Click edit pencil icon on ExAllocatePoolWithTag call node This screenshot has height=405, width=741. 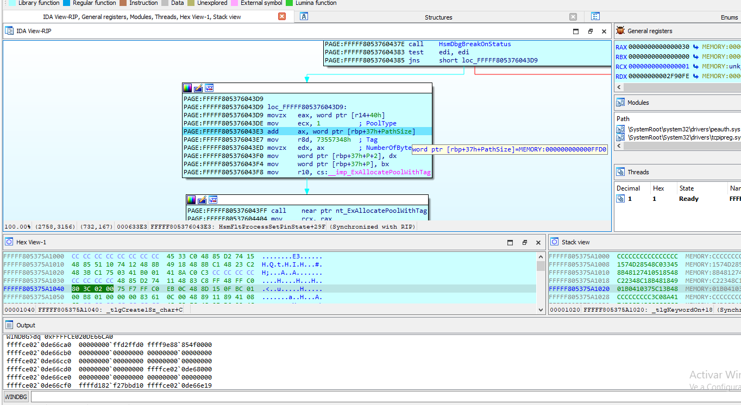pyautogui.click(x=202, y=200)
